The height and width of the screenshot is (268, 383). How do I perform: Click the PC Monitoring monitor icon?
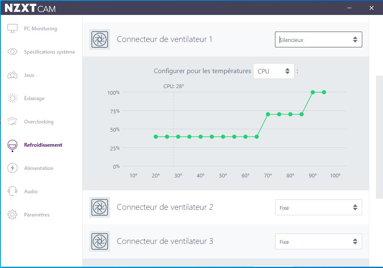point(12,29)
